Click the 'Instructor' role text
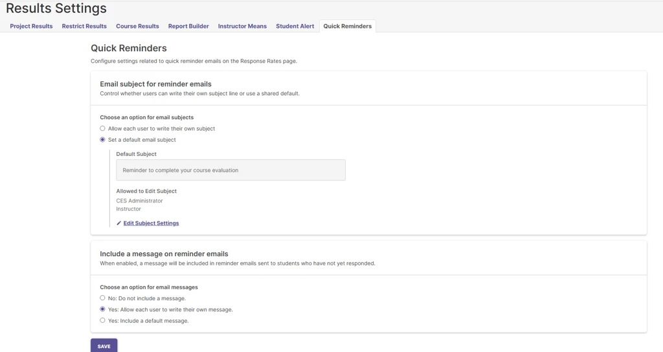663x352 pixels. tap(129, 209)
